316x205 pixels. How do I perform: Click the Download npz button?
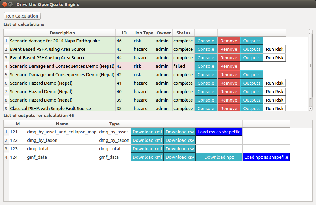click(219, 157)
